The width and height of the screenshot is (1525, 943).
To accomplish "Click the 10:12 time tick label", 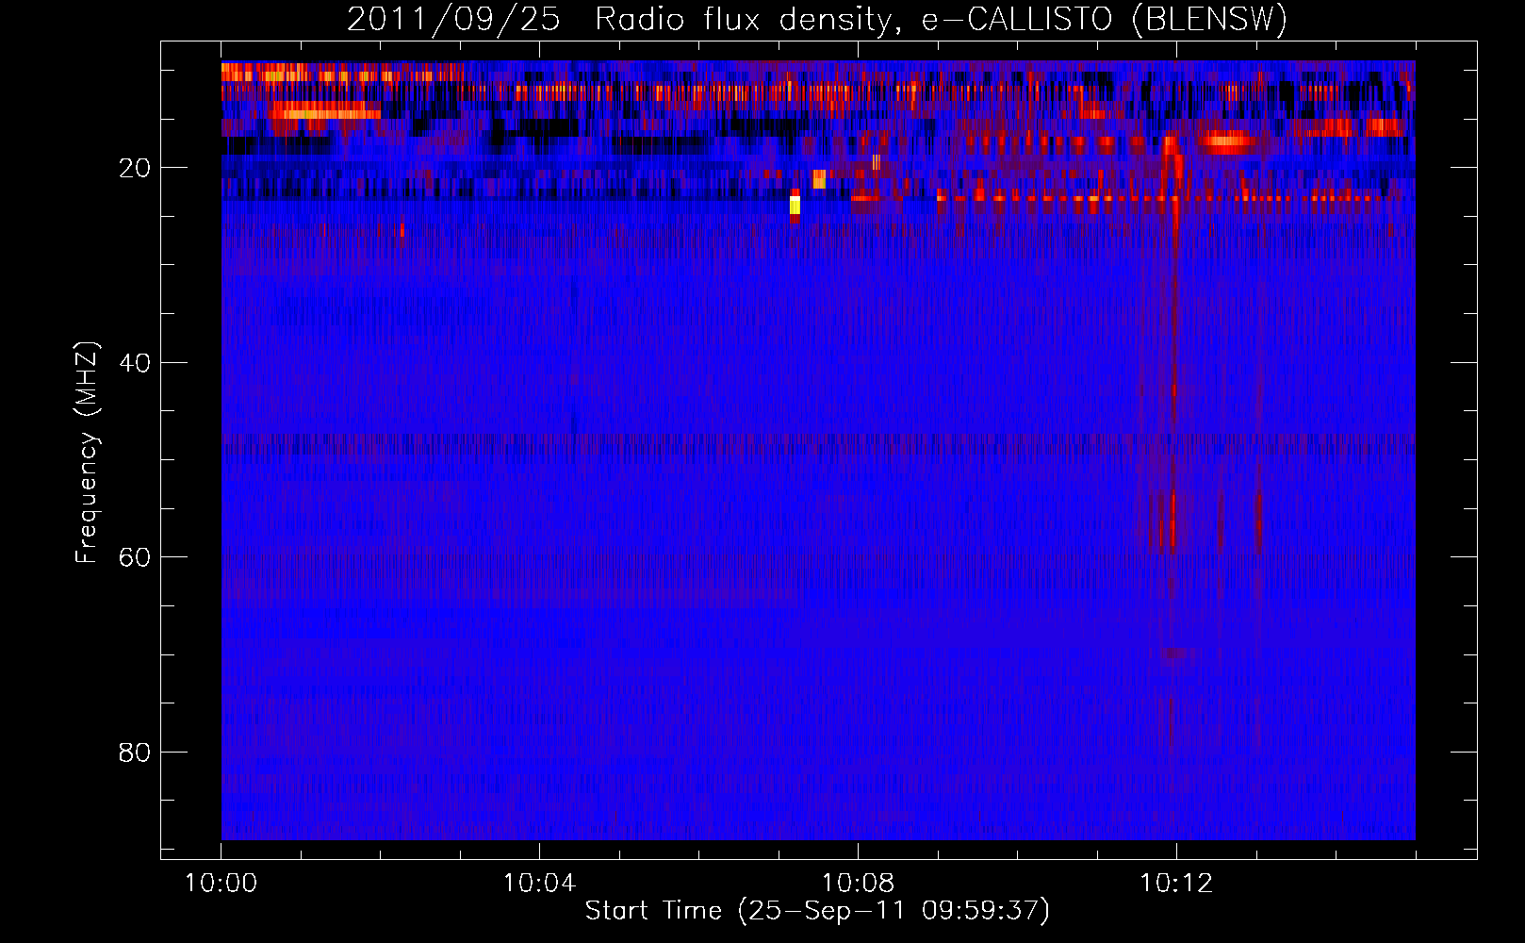I will [x=1176, y=884].
